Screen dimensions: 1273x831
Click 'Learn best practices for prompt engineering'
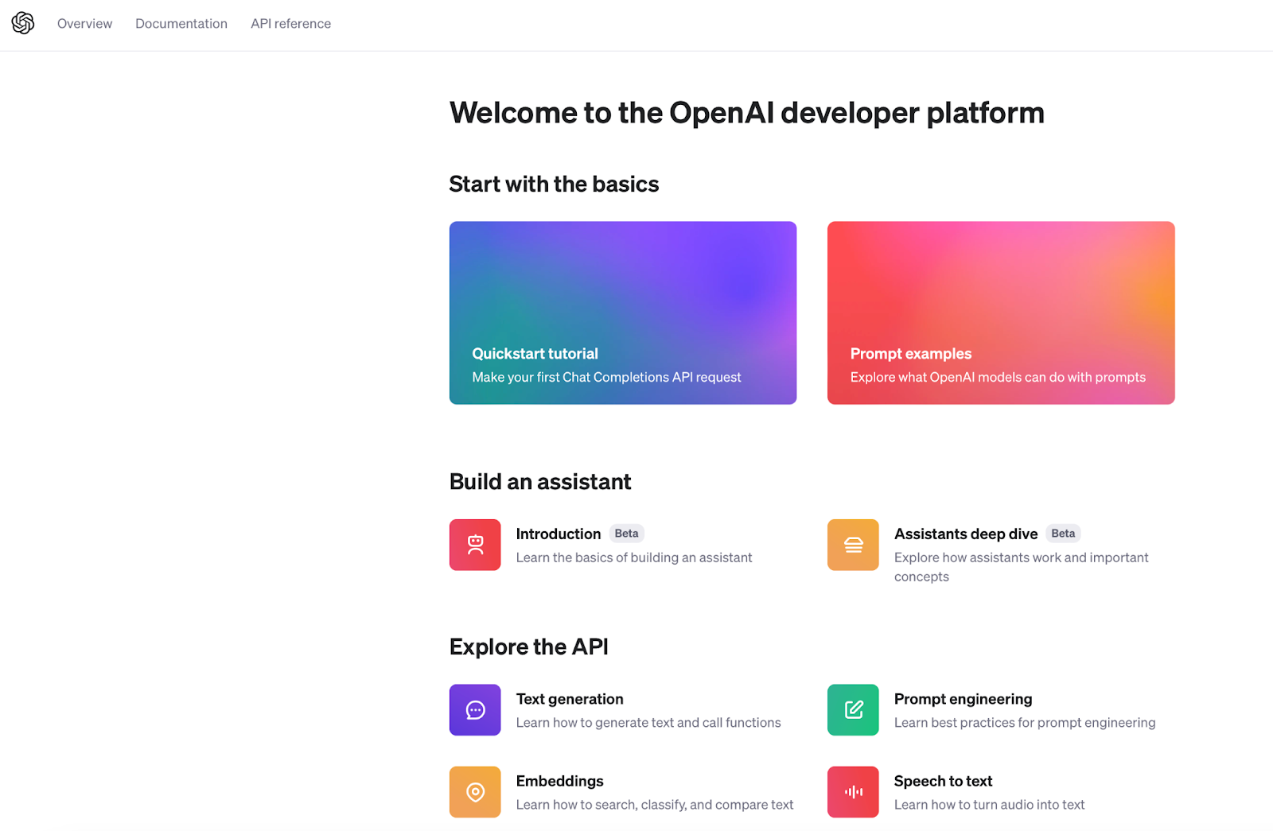pyautogui.click(x=1025, y=722)
